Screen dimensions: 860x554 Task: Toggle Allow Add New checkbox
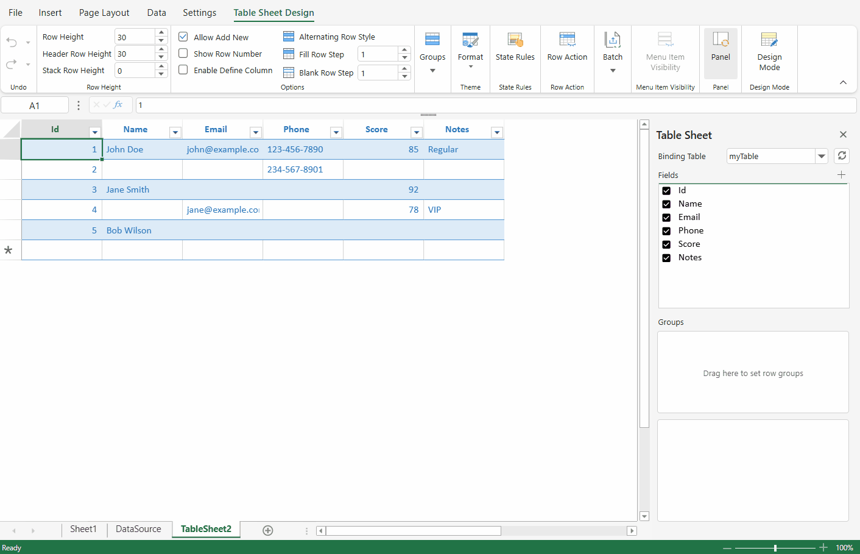pyautogui.click(x=183, y=37)
